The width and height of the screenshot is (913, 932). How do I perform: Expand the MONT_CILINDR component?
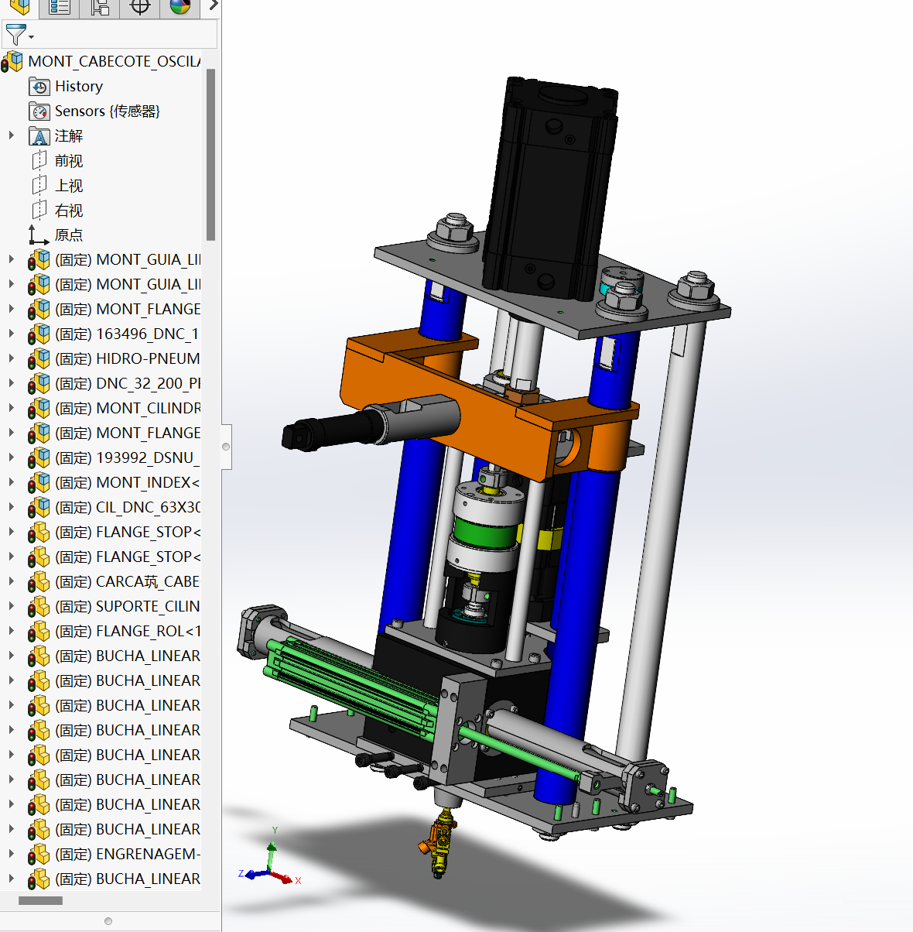11,408
